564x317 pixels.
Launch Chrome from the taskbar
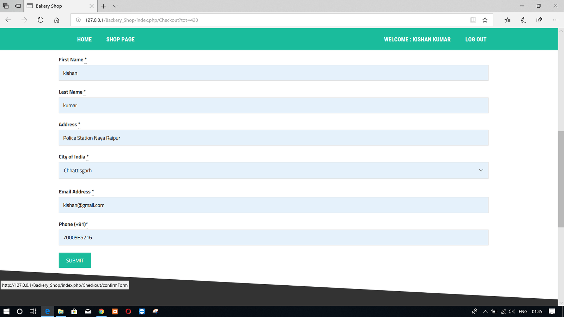pos(102,311)
